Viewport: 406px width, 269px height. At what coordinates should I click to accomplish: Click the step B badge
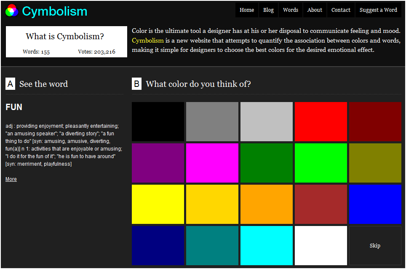coord(137,84)
